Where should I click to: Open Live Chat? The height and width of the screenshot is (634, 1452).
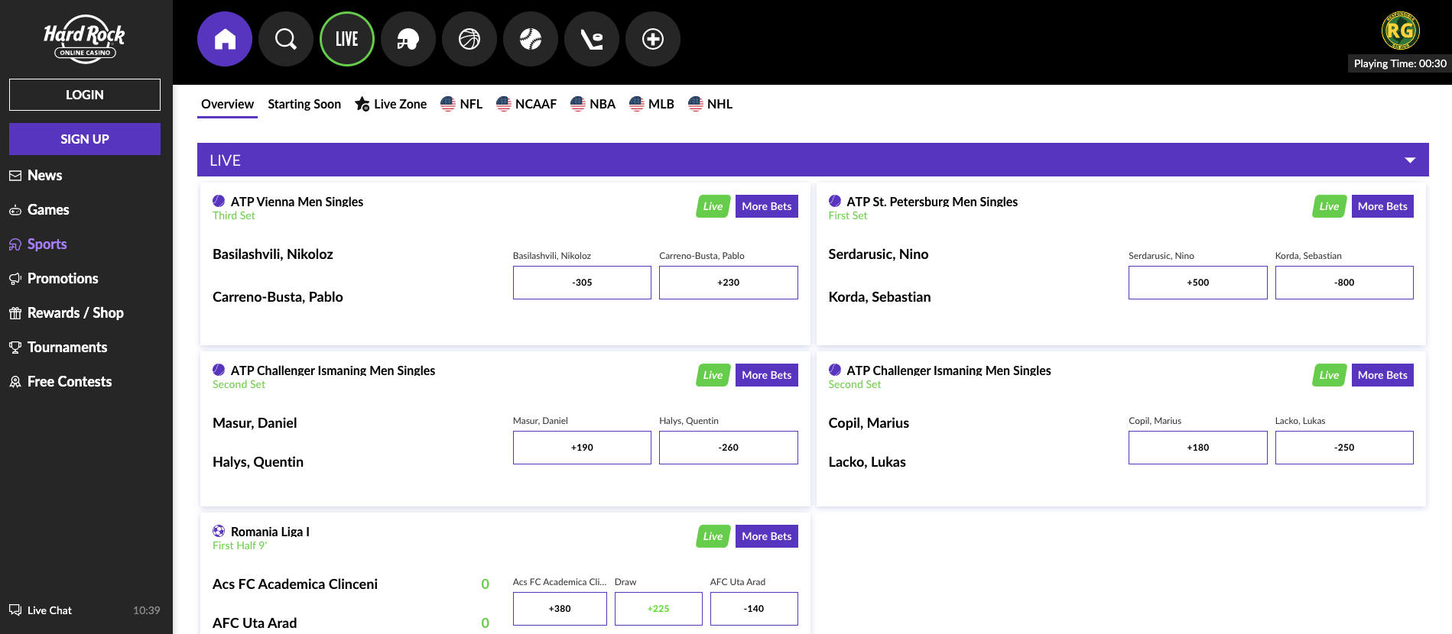[41, 610]
